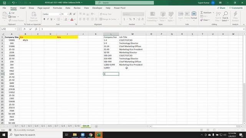This screenshot has width=246, height=138.
Task: Open the Name Box dropdown arrow
Action: (x=15, y=29)
